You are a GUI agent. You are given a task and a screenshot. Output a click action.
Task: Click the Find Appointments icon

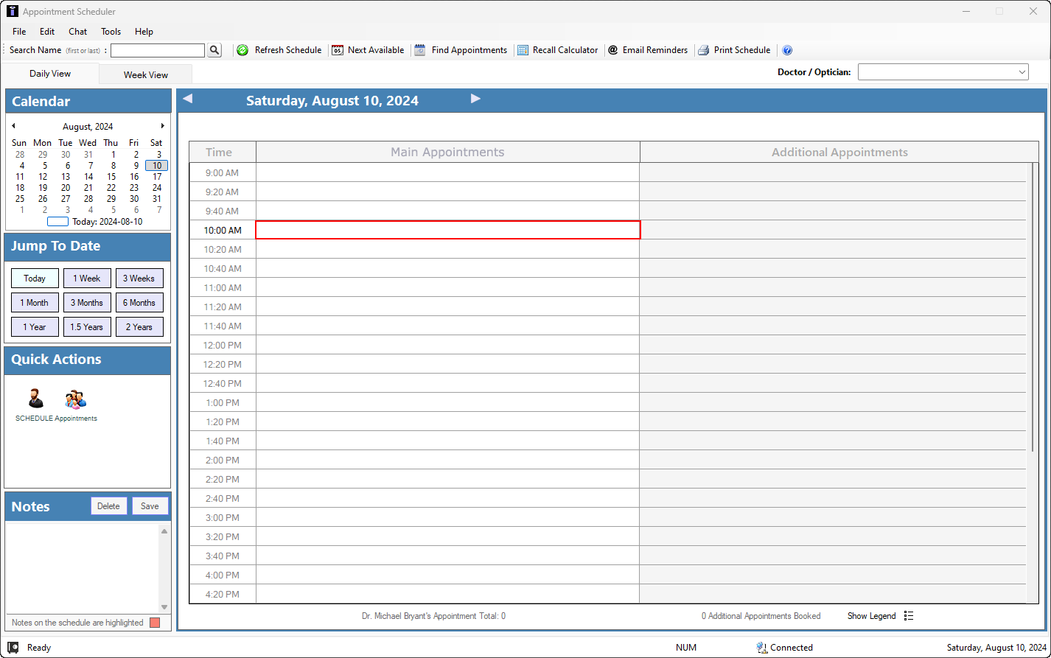(420, 50)
